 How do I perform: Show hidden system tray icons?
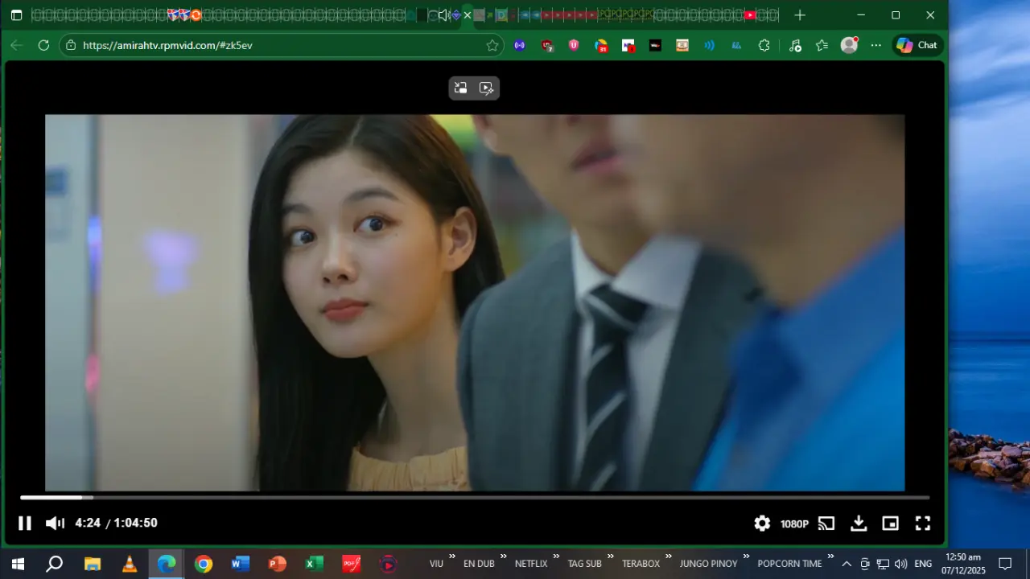pyautogui.click(x=847, y=564)
